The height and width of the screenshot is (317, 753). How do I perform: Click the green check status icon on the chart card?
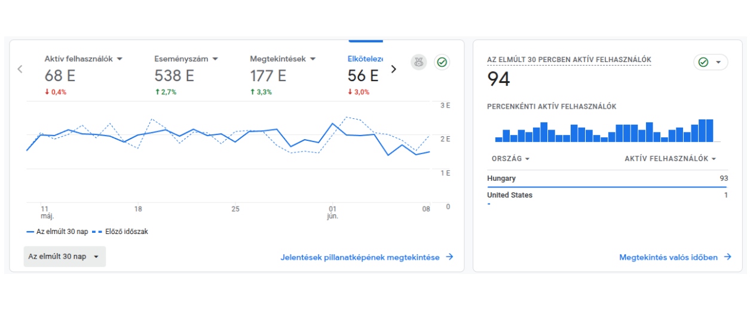(x=442, y=62)
